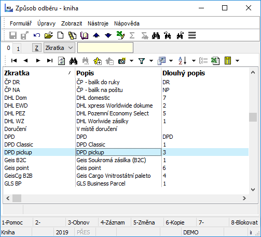
Task: Click the filter funnel icon
Action: [x=142, y=61]
